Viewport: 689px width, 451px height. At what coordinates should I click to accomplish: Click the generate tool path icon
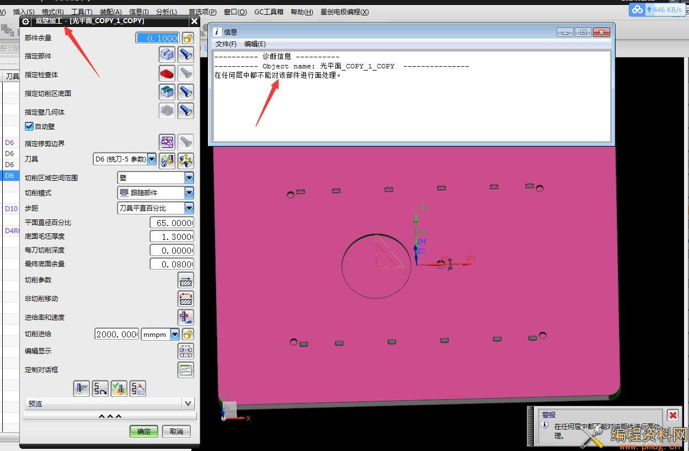click(82, 389)
